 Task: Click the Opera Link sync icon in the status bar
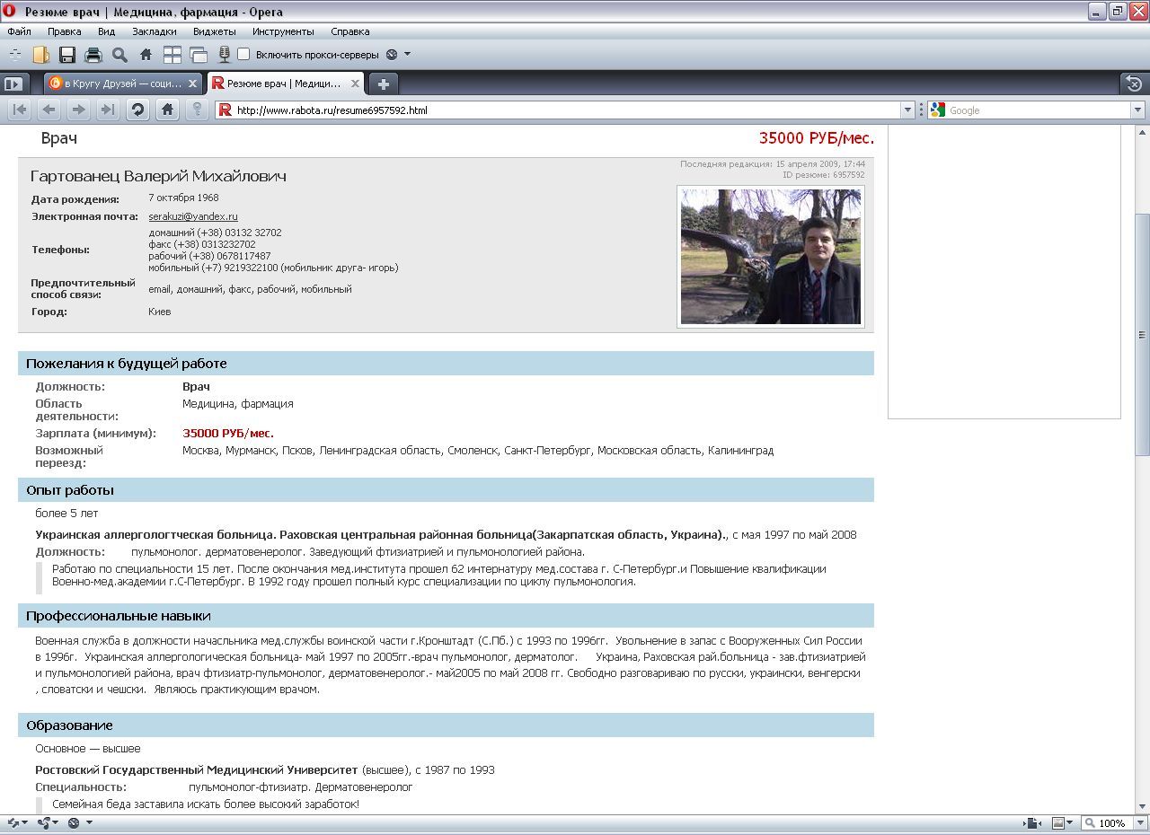[13, 822]
